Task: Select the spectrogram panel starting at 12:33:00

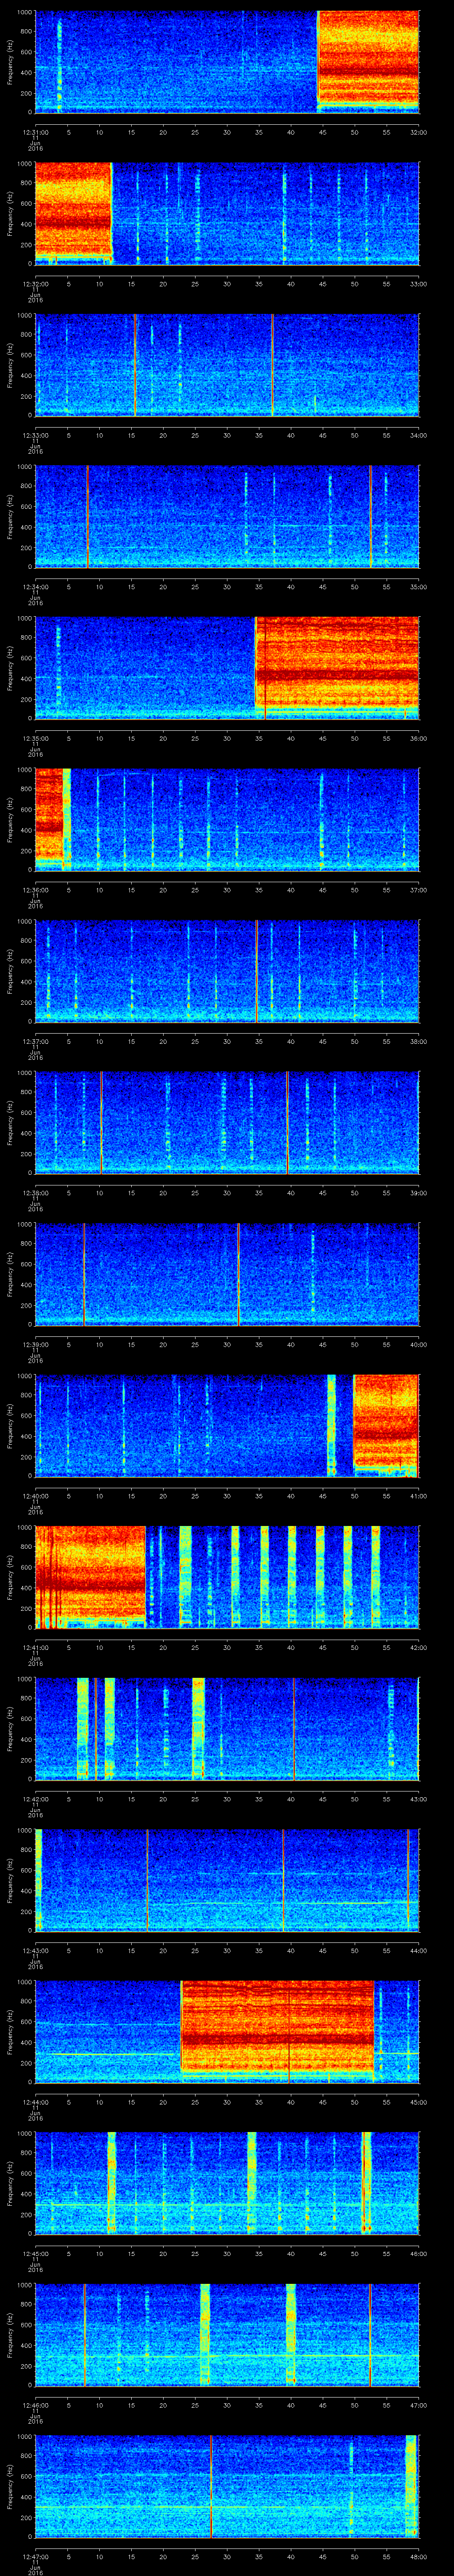Action: pos(227,364)
